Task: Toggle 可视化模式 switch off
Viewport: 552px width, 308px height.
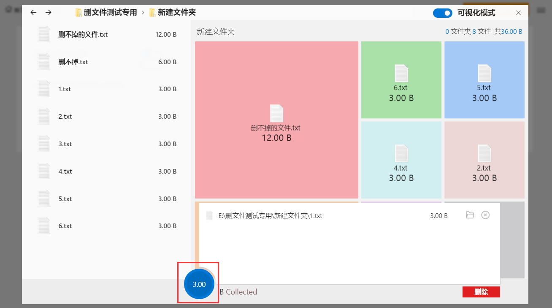Action: pyautogui.click(x=442, y=13)
